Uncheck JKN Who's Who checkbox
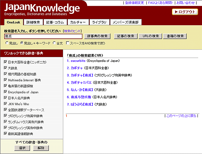The height and width of the screenshot is (154, 202). point(6,103)
